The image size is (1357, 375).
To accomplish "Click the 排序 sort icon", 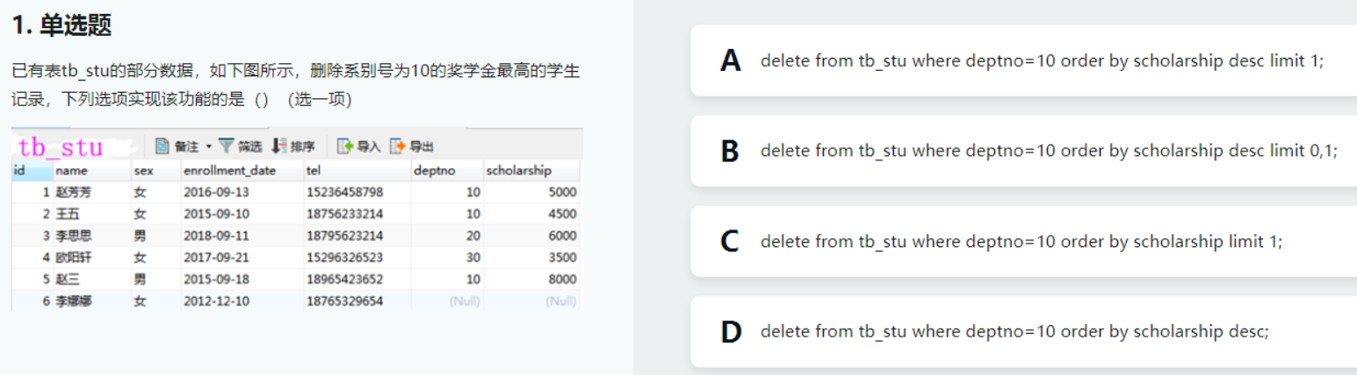I will 279,146.
